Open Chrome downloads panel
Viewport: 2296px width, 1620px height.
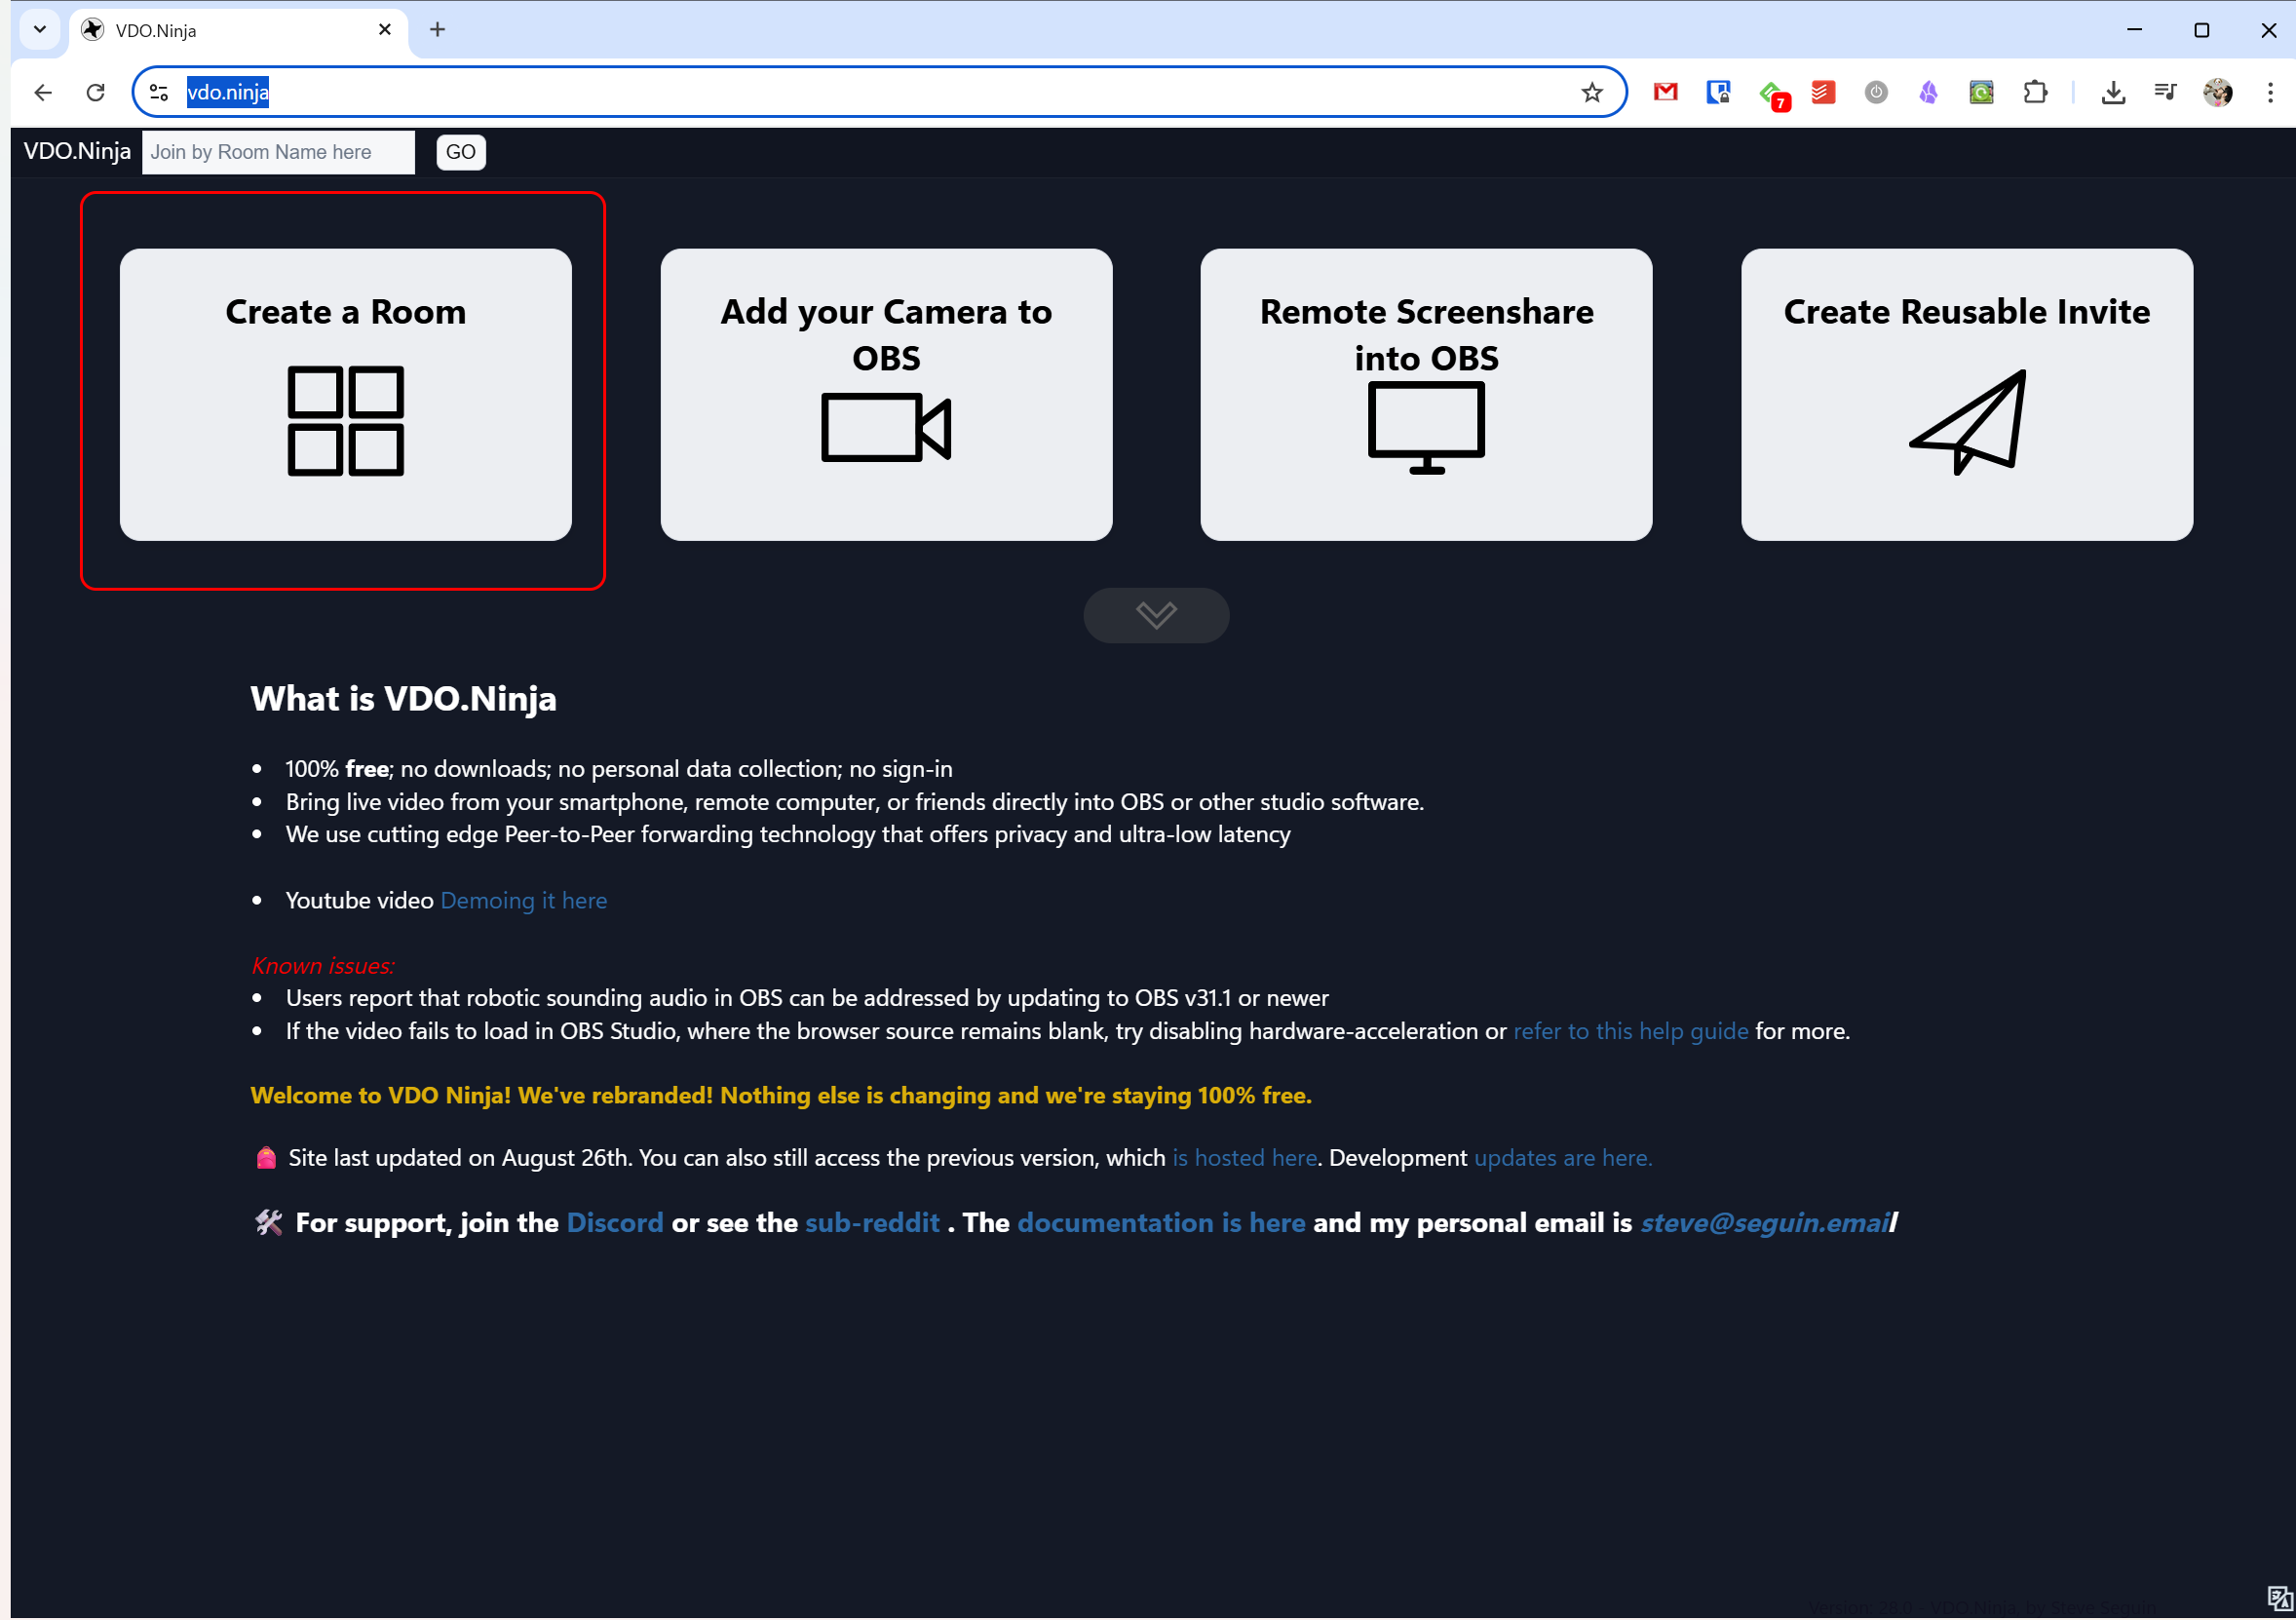pos(2112,92)
